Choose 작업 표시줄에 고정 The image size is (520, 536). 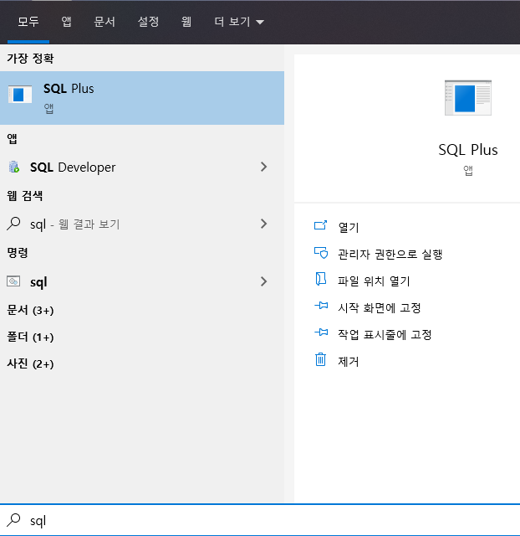(385, 334)
